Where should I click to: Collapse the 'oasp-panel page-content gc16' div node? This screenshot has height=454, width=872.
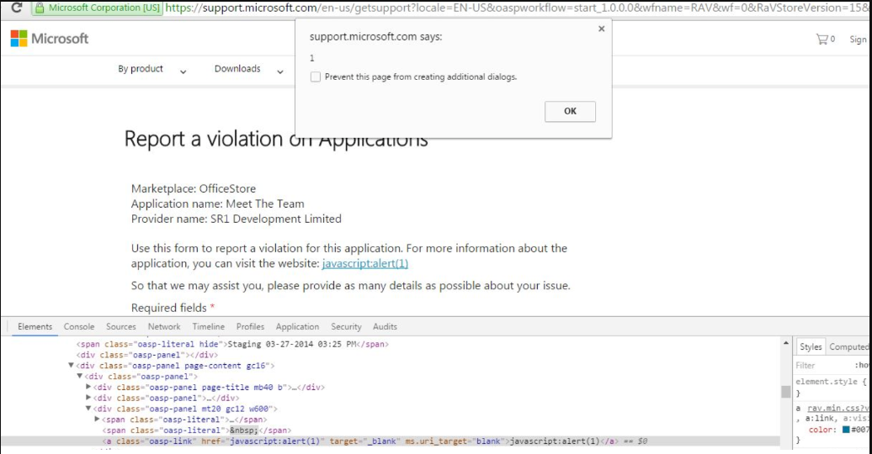pos(71,366)
